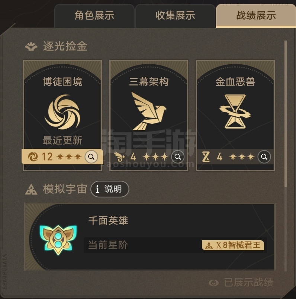Toggle the 已展示战绩 eye visibility
The image size is (296, 299).
click(x=213, y=283)
